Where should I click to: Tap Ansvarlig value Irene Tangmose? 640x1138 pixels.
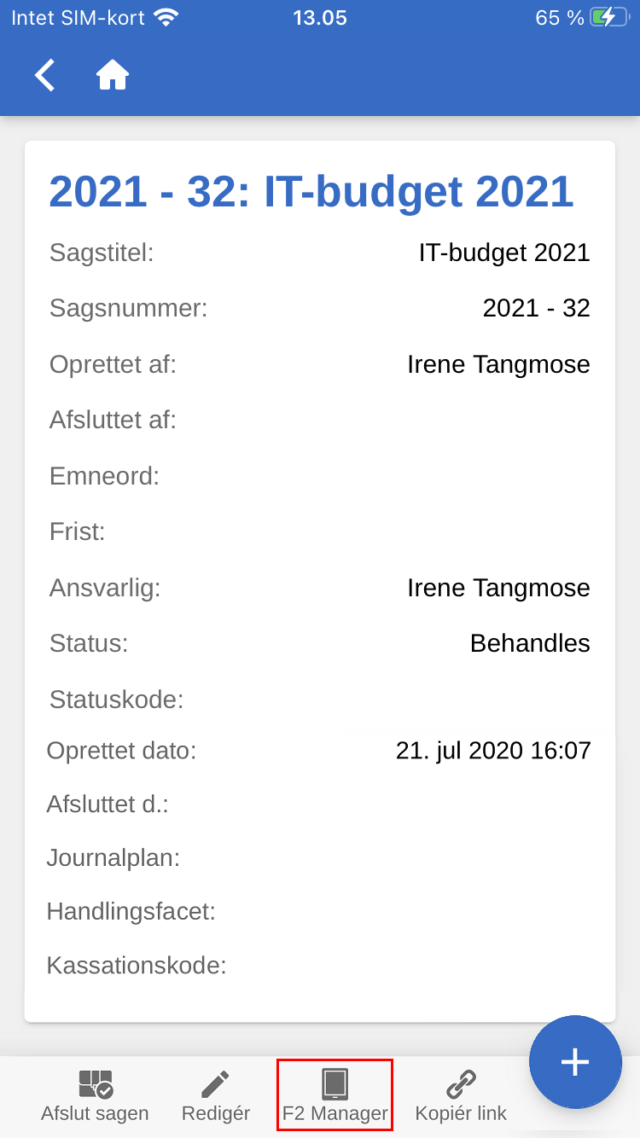pyautogui.click(x=498, y=588)
